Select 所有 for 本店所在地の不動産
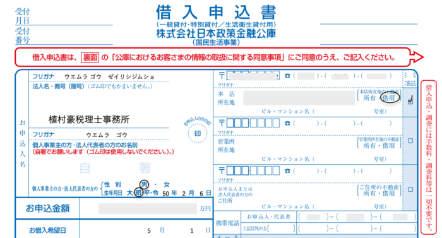Screen dimensions: 442x238 coord(369,98)
